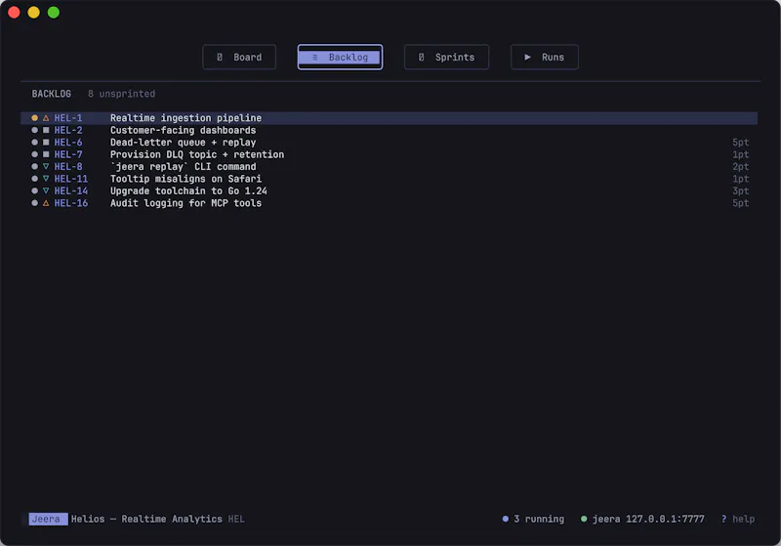Select "`jeera replay` CLI command" row
Screen dimensions: 781x546
[389, 166]
